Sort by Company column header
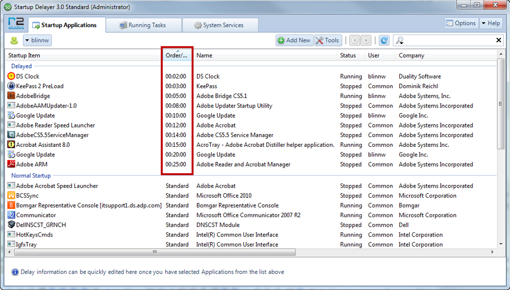Image resolution: width=510 pixels, height=290 pixels. tap(446, 55)
